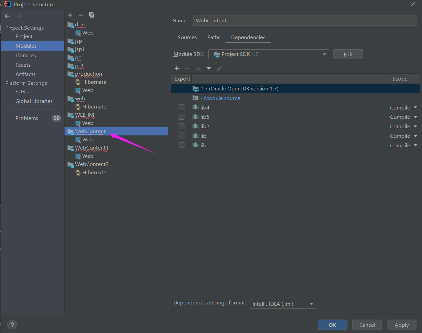The image size is (422, 333).
Task: Tick the Export checkbox for lib1
Action: [181, 145]
